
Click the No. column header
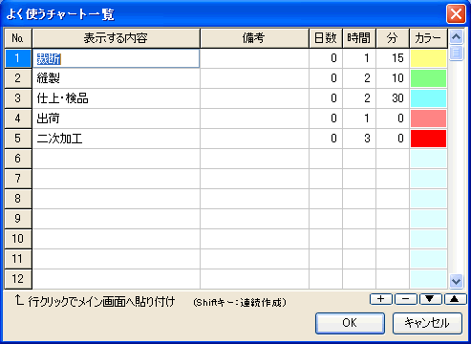pyautogui.click(x=18, y=38)
